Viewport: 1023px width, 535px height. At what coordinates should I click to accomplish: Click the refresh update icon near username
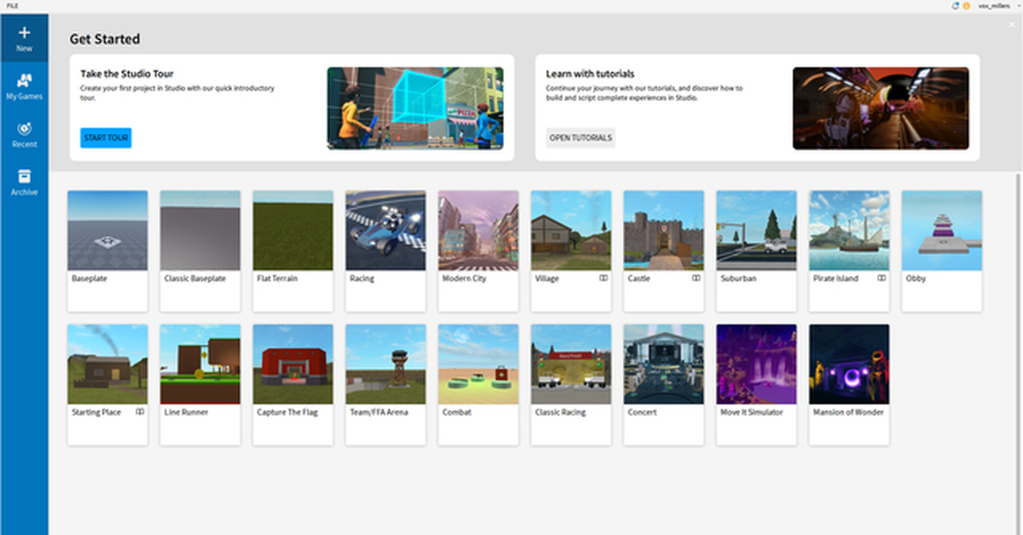click(956, 6)
